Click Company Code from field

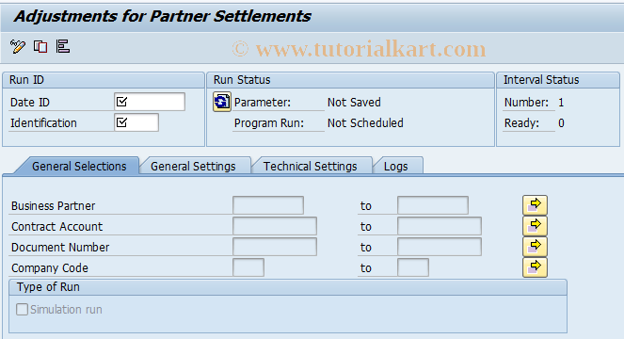click(x=248, y=267)
